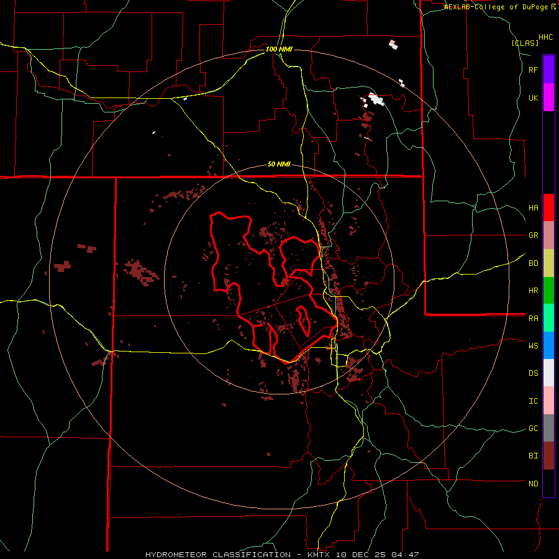The image size is (559, 559).
Task: Click the WS legend label
Action: [534, 346]
